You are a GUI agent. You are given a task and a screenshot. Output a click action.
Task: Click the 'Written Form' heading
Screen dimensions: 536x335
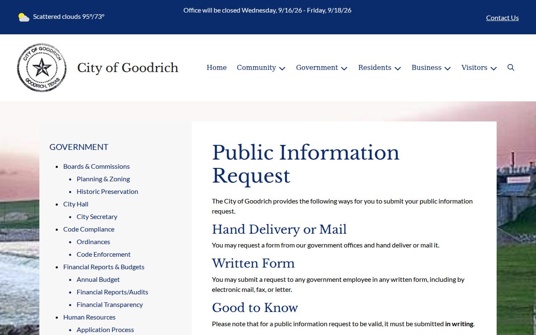(x=253, y=263)
